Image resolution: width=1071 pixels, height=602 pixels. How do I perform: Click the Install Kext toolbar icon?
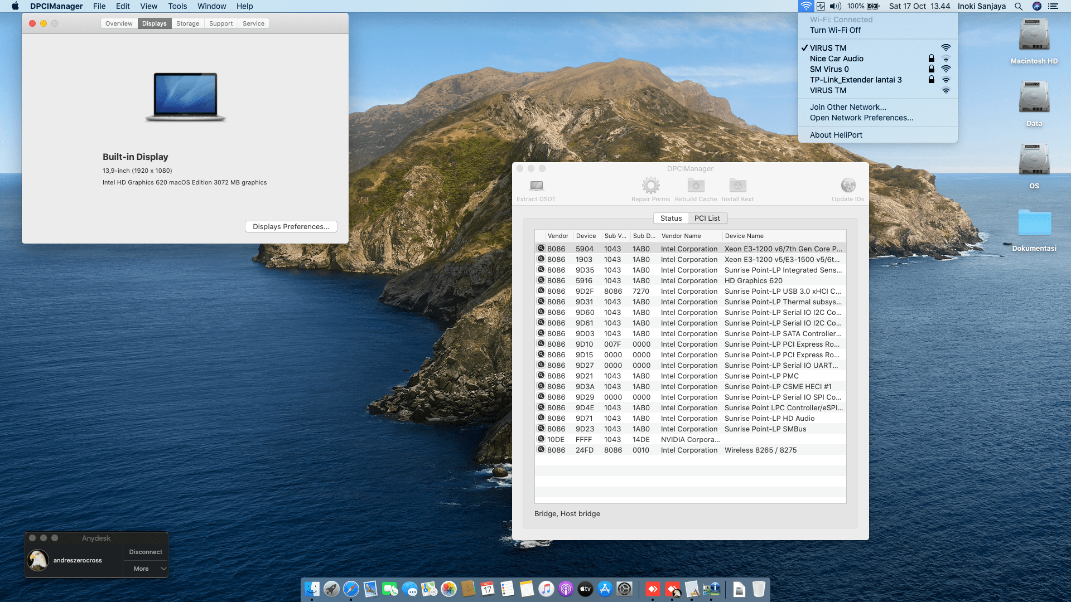pos(737,186)
